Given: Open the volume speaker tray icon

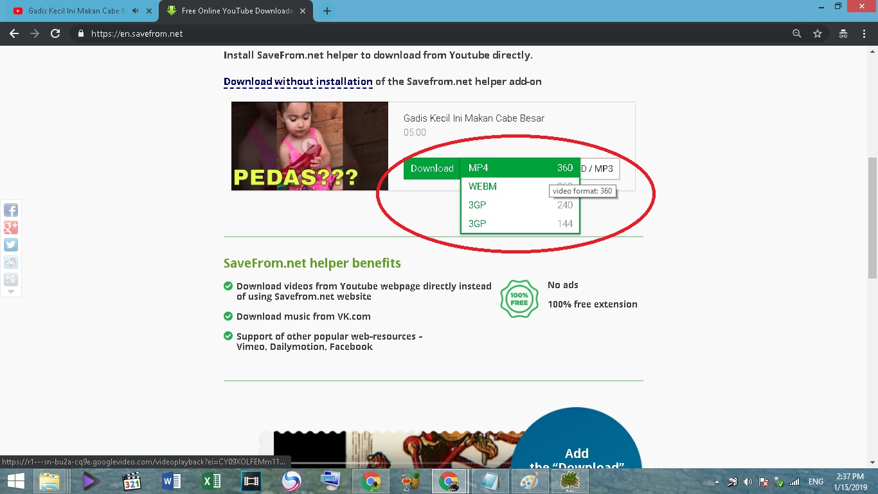Looking at the screenshot, I should (x=748, y=482).
